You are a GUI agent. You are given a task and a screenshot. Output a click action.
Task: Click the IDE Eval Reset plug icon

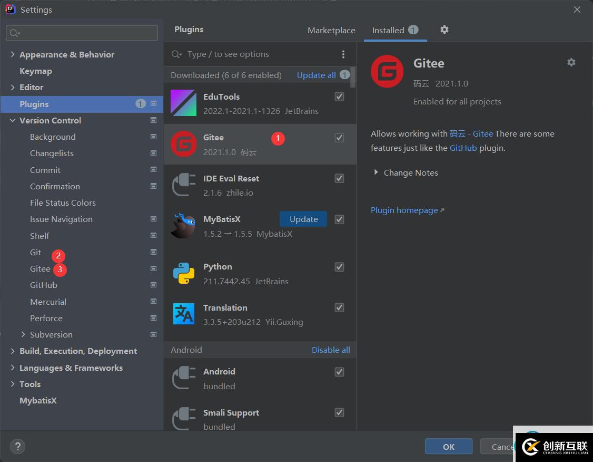(x=184, y=185)
